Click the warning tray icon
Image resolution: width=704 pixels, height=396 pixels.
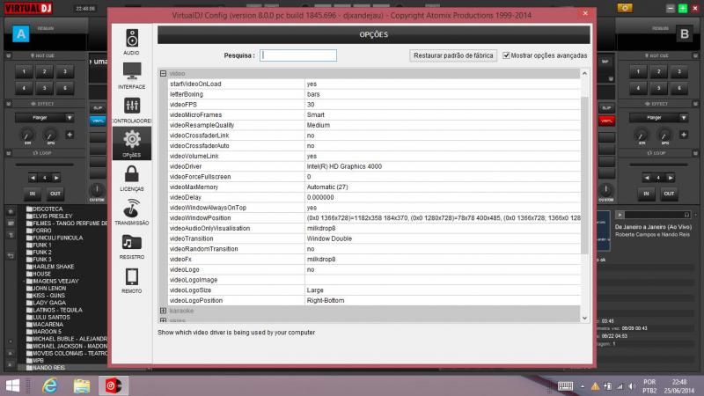point(595,386)
